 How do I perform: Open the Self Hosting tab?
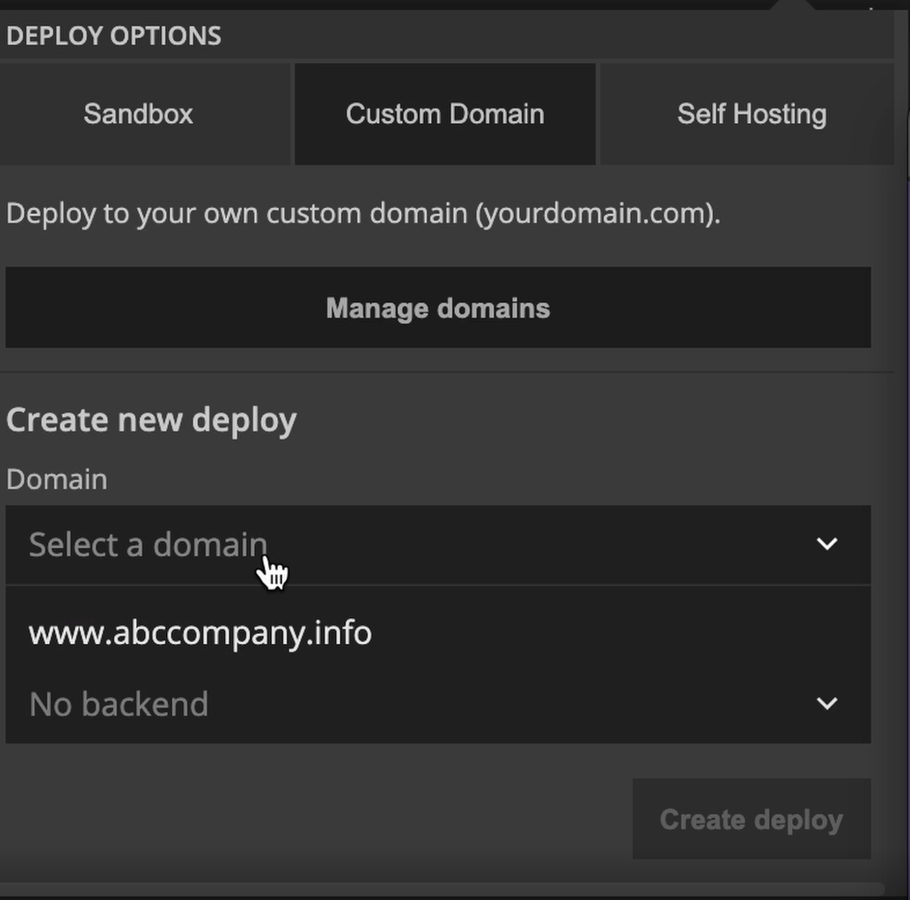pyautogui.click(x=751, y=114)
